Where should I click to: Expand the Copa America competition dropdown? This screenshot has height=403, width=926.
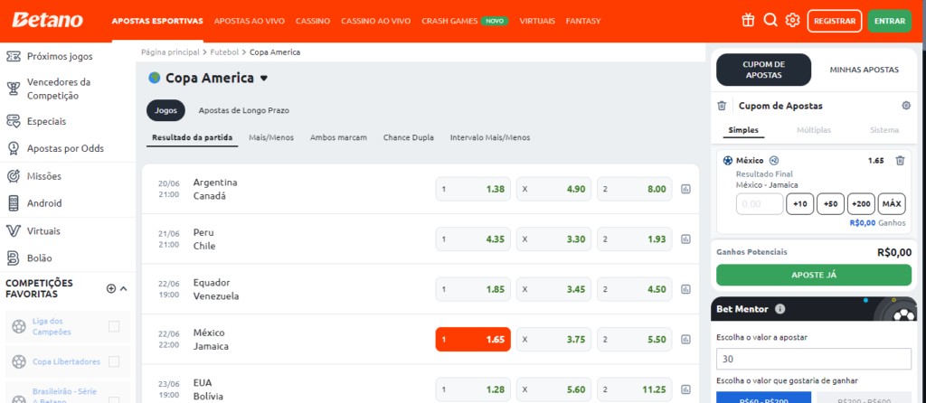[x=264, y=78]
